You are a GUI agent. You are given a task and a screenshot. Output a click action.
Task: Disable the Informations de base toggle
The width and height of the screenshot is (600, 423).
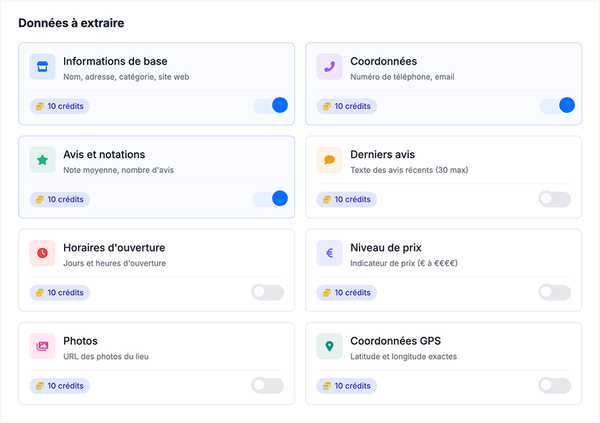[270, 105]
